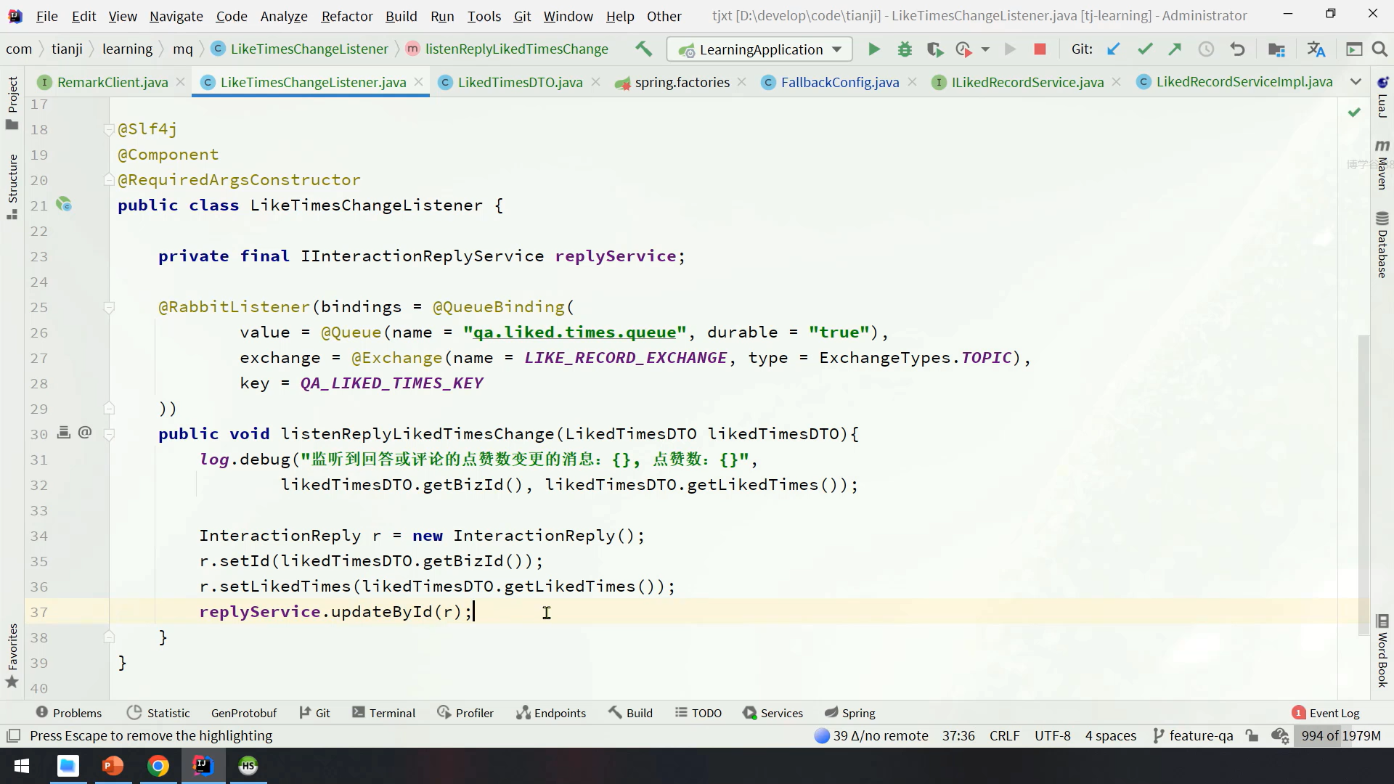Expand the hidden editor tabs chevron

point(1356,82)
